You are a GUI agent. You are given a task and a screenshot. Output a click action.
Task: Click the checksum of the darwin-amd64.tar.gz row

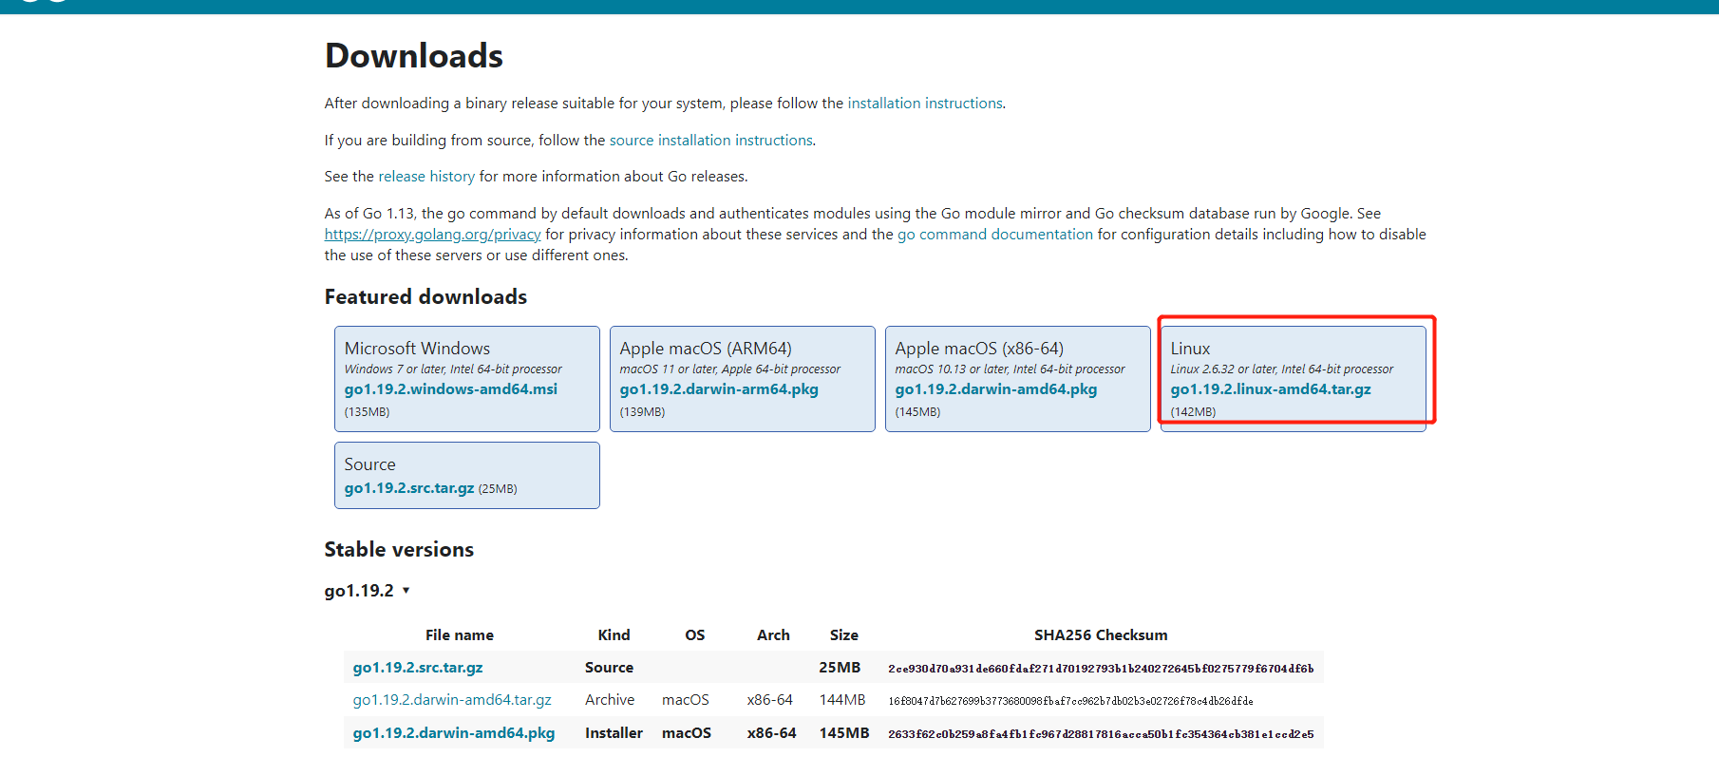(x=1070, y=701)
